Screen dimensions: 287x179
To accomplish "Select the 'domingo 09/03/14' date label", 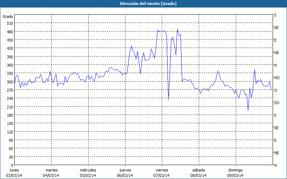I will tap(235, 173).
